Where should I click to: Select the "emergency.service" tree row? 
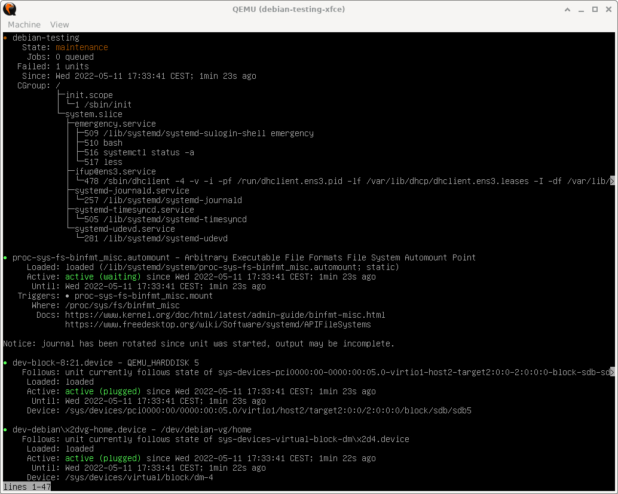(115, 124)
